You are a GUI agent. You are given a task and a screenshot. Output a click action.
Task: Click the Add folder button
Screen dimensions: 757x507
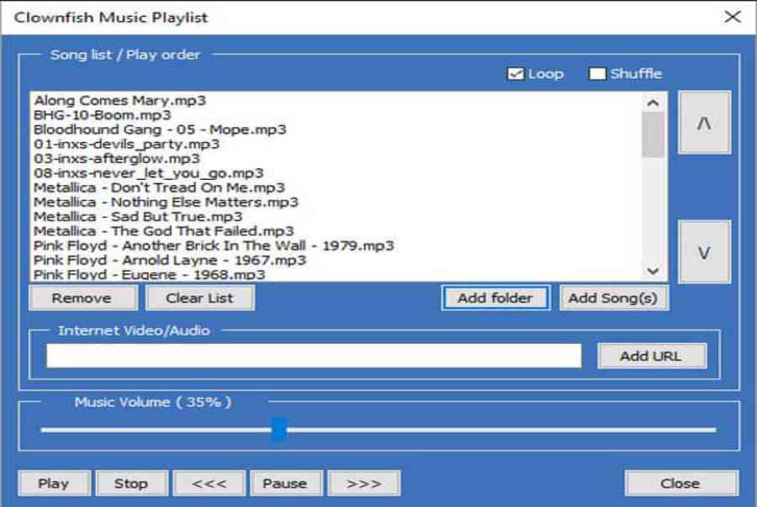495,298
